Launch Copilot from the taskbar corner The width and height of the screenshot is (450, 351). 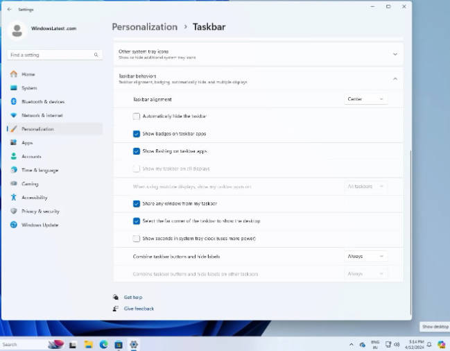coord(442,344)
